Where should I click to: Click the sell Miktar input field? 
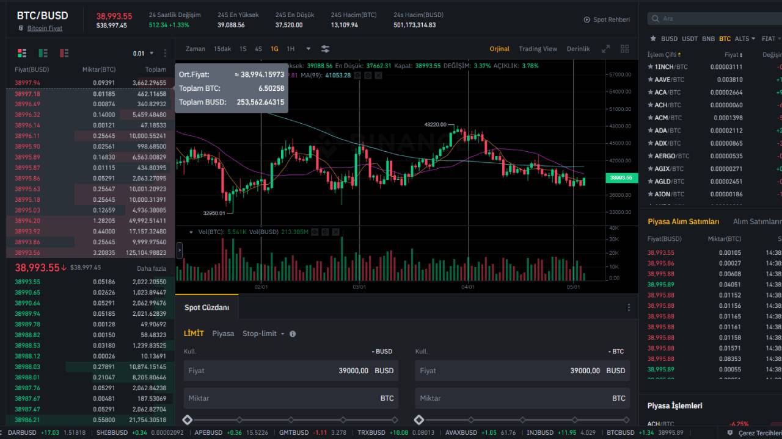(x=522, y=398)
